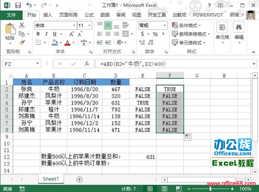Click the text orientation icon
Viewport: 259px width, 192px height.
click(x=120, y=42)
